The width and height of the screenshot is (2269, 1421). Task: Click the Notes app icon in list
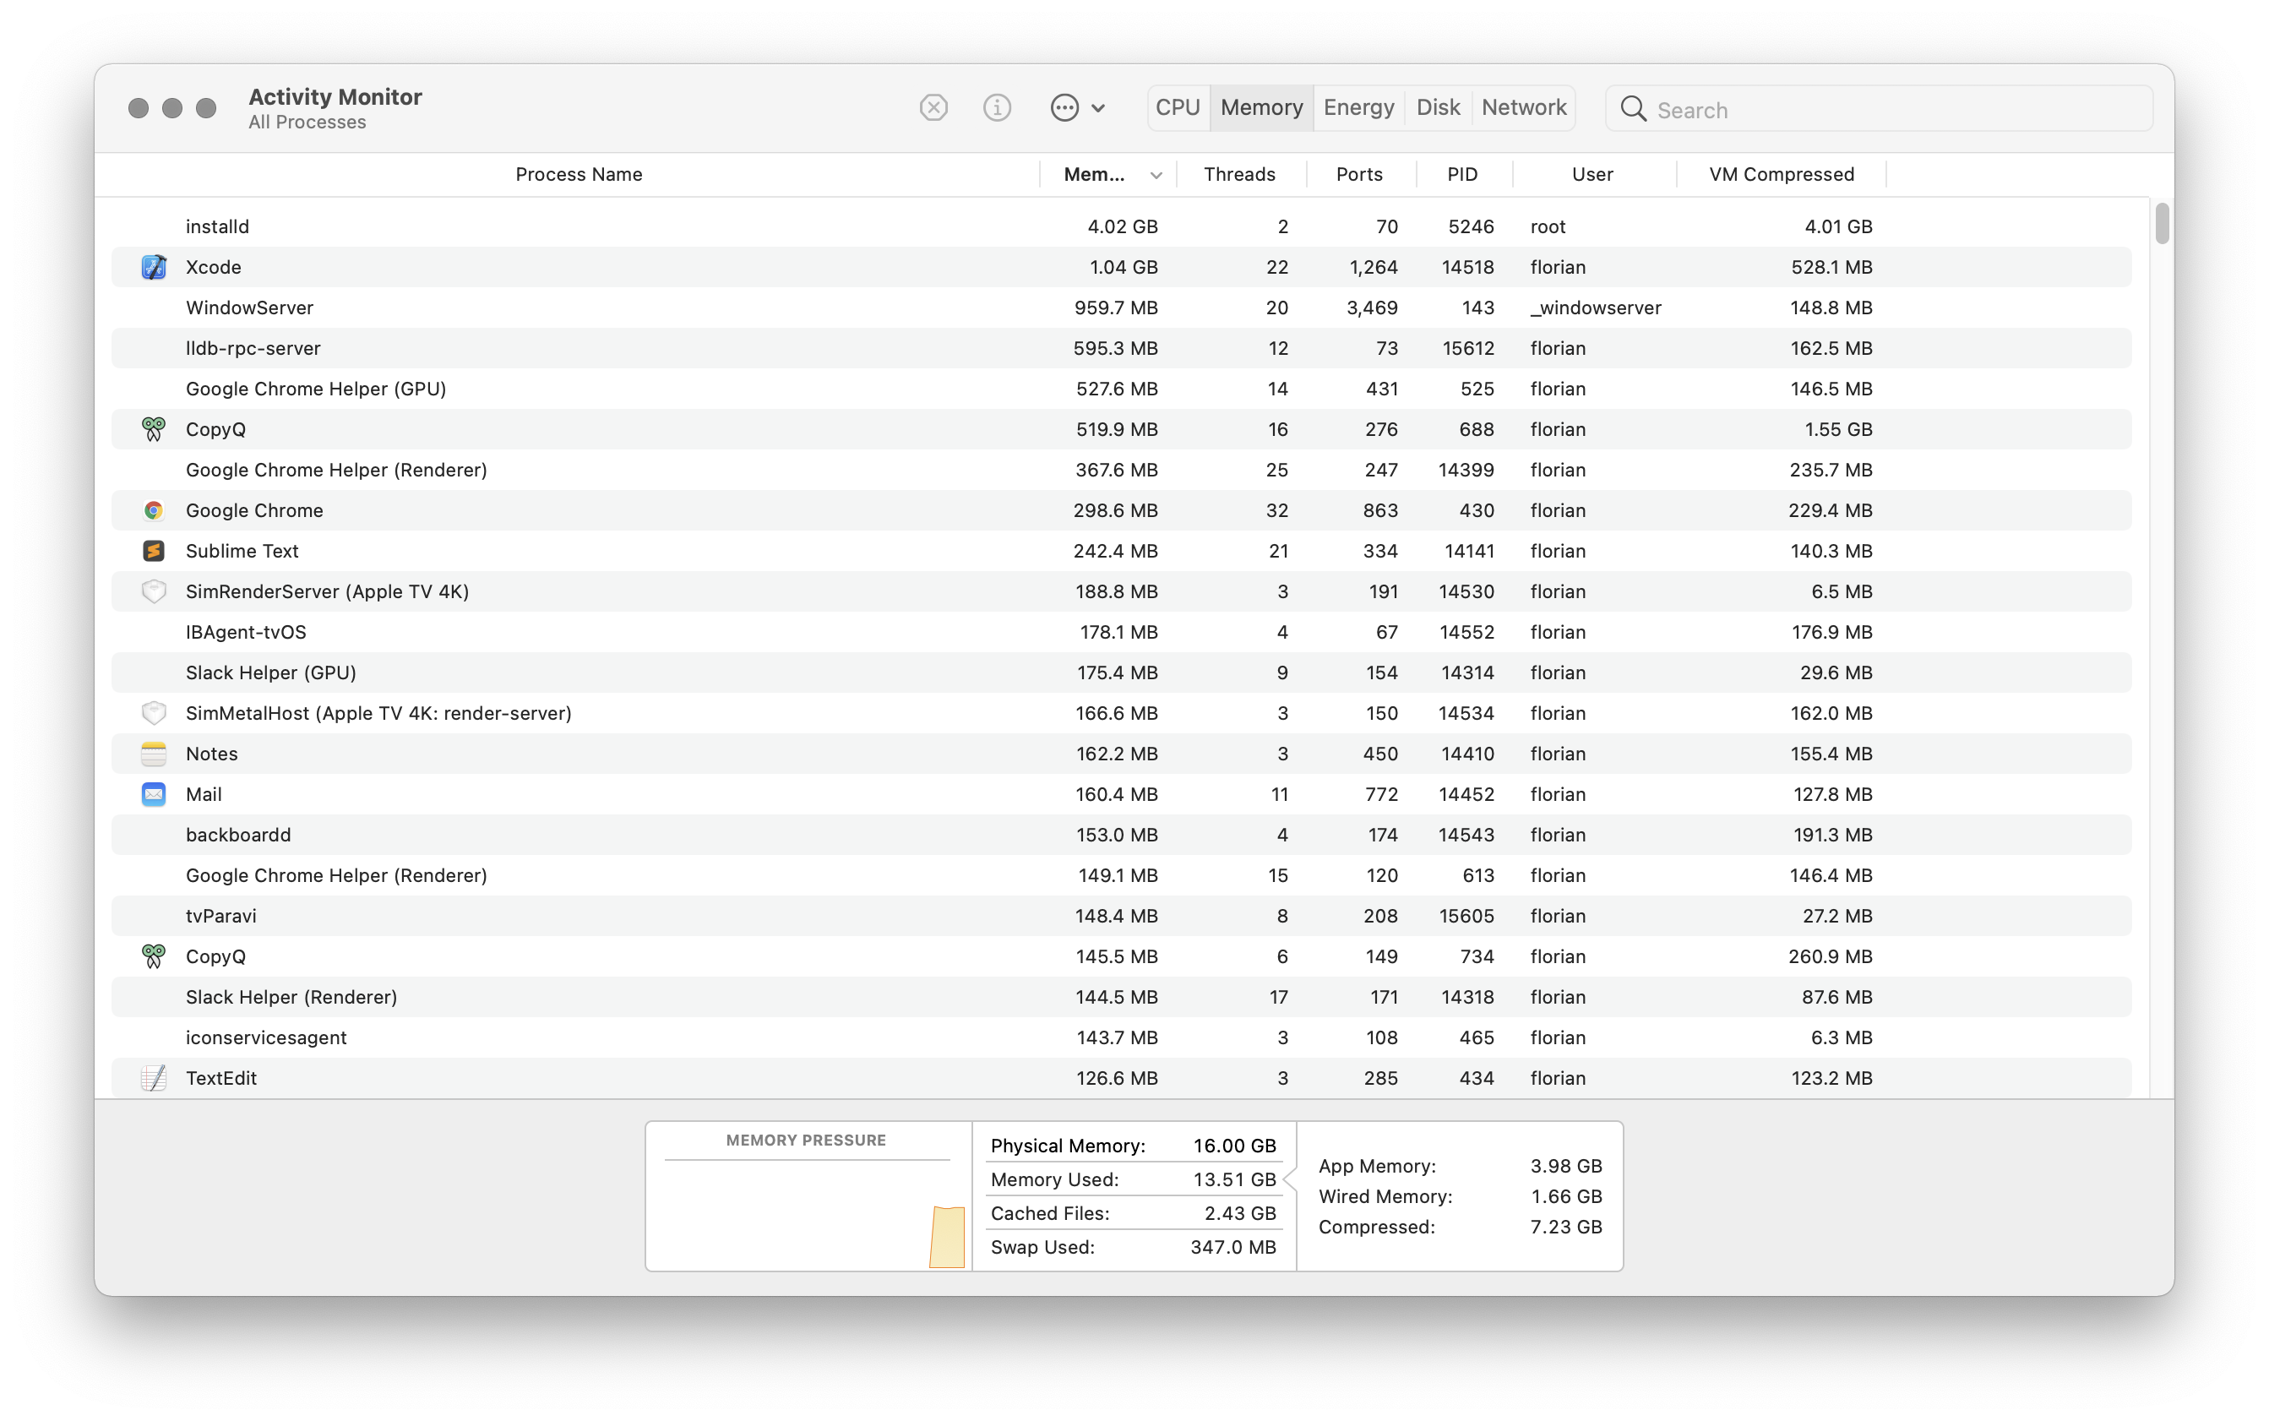(154, 754)
